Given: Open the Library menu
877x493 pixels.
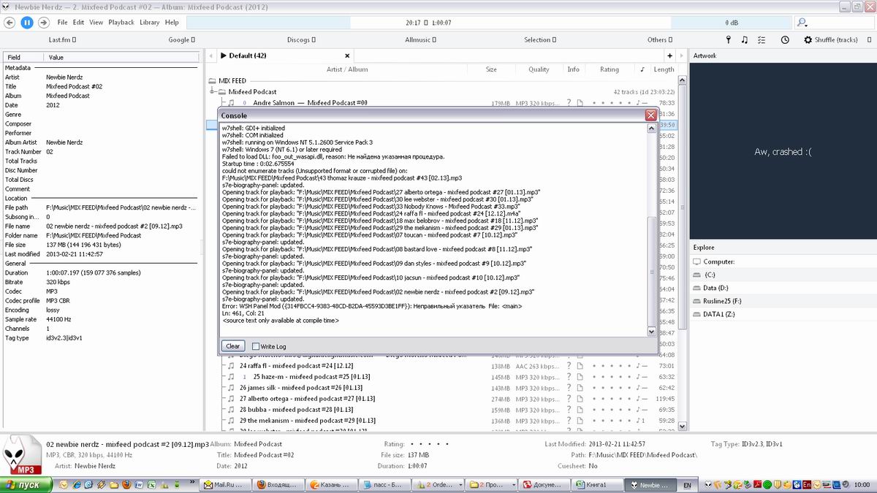Looking at the screenshot, I should pyautogui.click(x=149, y=23).
